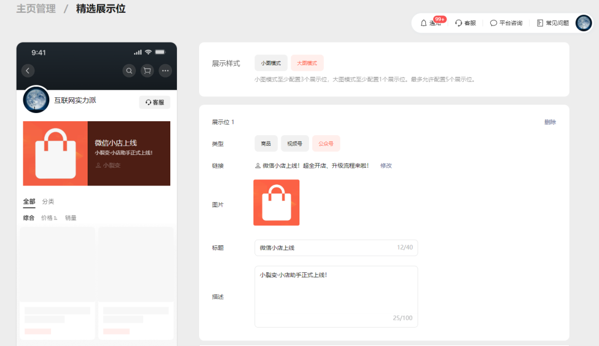The height and width of the screenshot is (346, 599).
Task: Tap the search icon in phone preview
Action: tap(129, 70)
